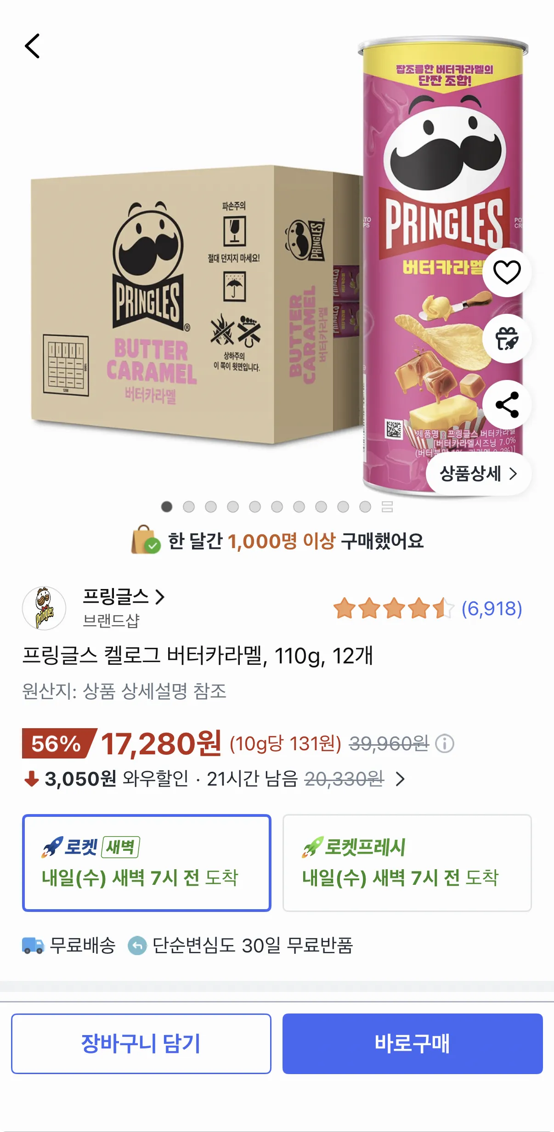Image resolution: width=554 pixels, height=1132 pixels.
Task: Open 프링글스 brand shop chevron
Action: 160,597
